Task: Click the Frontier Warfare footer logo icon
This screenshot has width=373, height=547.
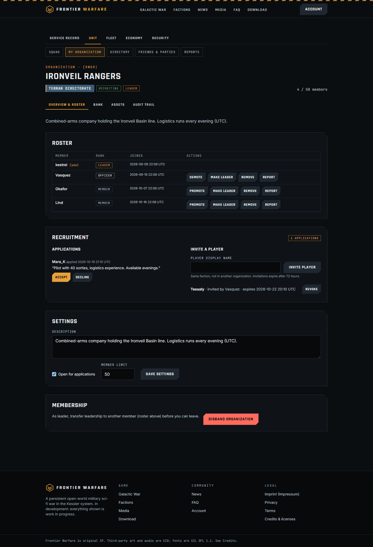Action: [49, 488]
